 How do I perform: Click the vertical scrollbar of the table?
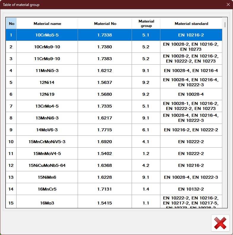(x=225, y=24)
